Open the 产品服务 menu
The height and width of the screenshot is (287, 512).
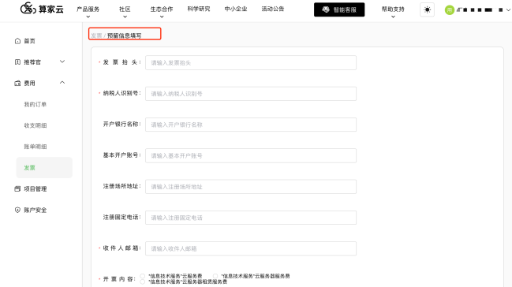click(88, 9)
